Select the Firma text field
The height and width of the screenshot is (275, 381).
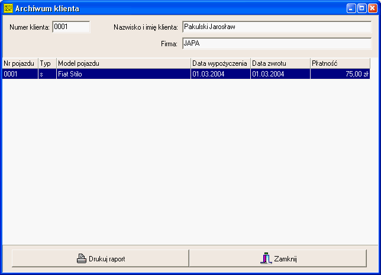pos(276,43)
